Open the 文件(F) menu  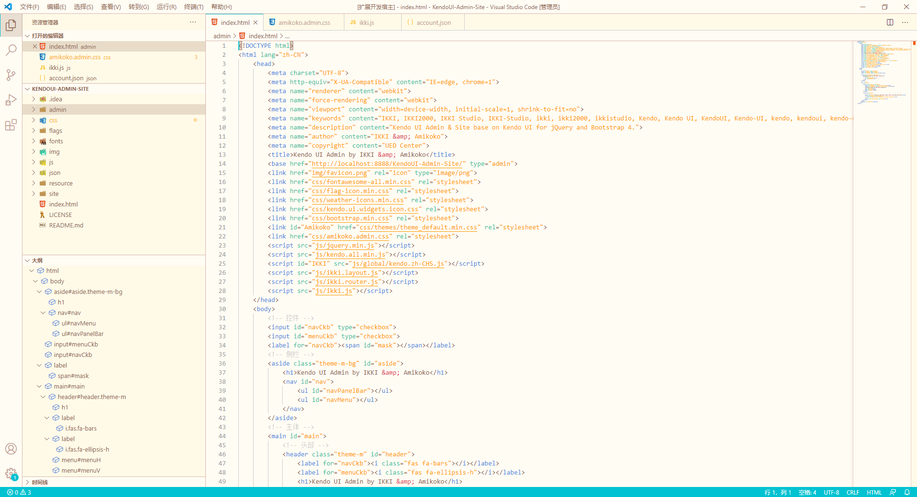click(x=30, y=7)
